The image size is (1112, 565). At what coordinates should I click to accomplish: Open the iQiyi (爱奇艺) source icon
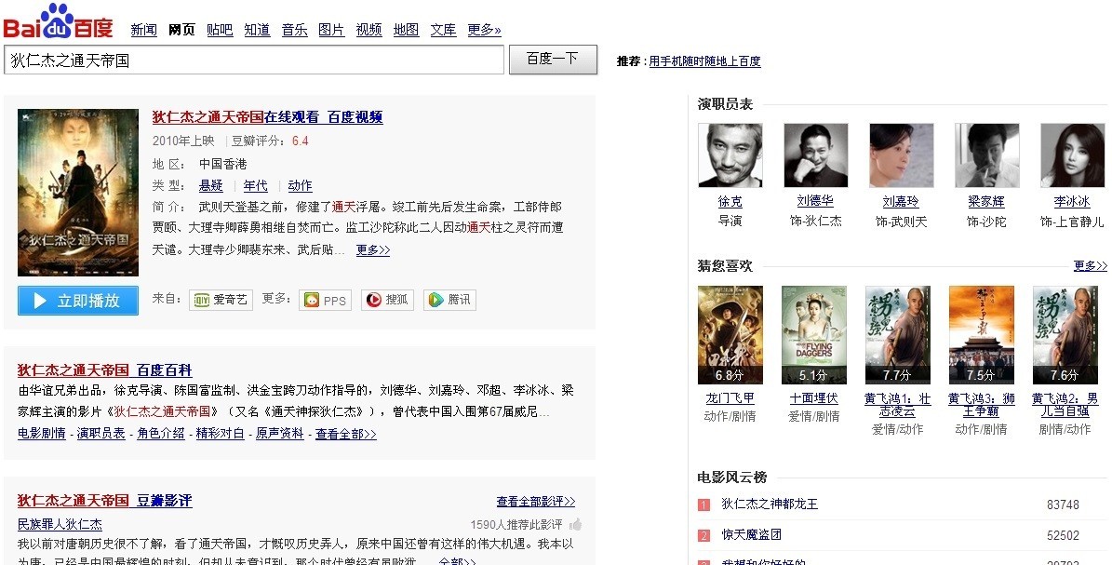coord(221,300)
